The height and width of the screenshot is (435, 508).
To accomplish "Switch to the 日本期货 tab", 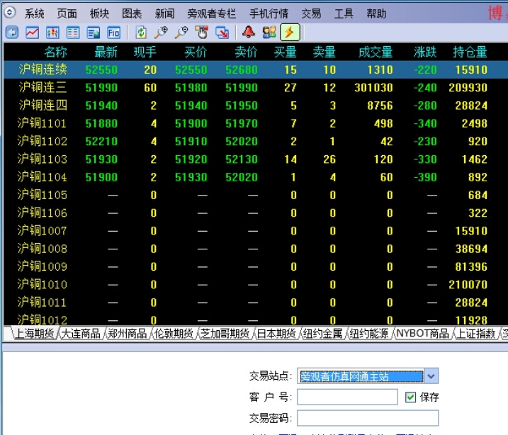I will pos(276,333).
